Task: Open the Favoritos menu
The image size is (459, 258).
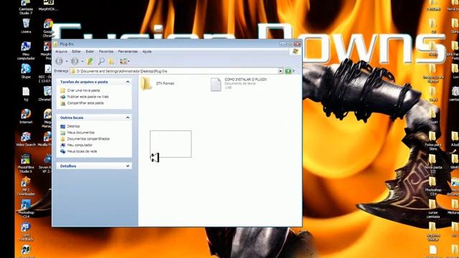Action: pos(106,52)
